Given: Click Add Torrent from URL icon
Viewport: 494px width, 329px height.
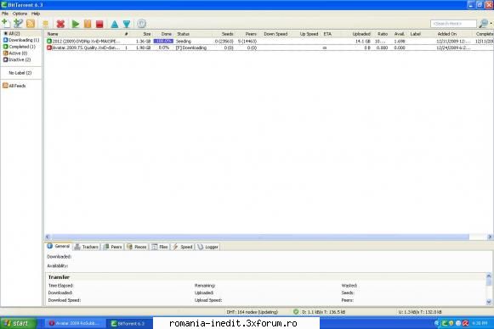Looking at the screenshot, I should [18, 23].
